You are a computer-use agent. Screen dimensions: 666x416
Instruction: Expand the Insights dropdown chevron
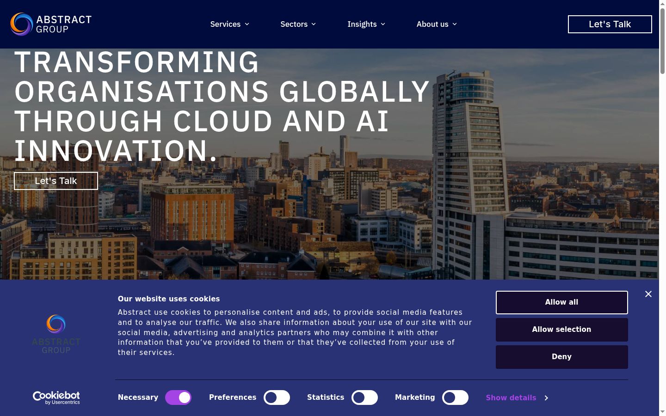click(x=383, y=24)
